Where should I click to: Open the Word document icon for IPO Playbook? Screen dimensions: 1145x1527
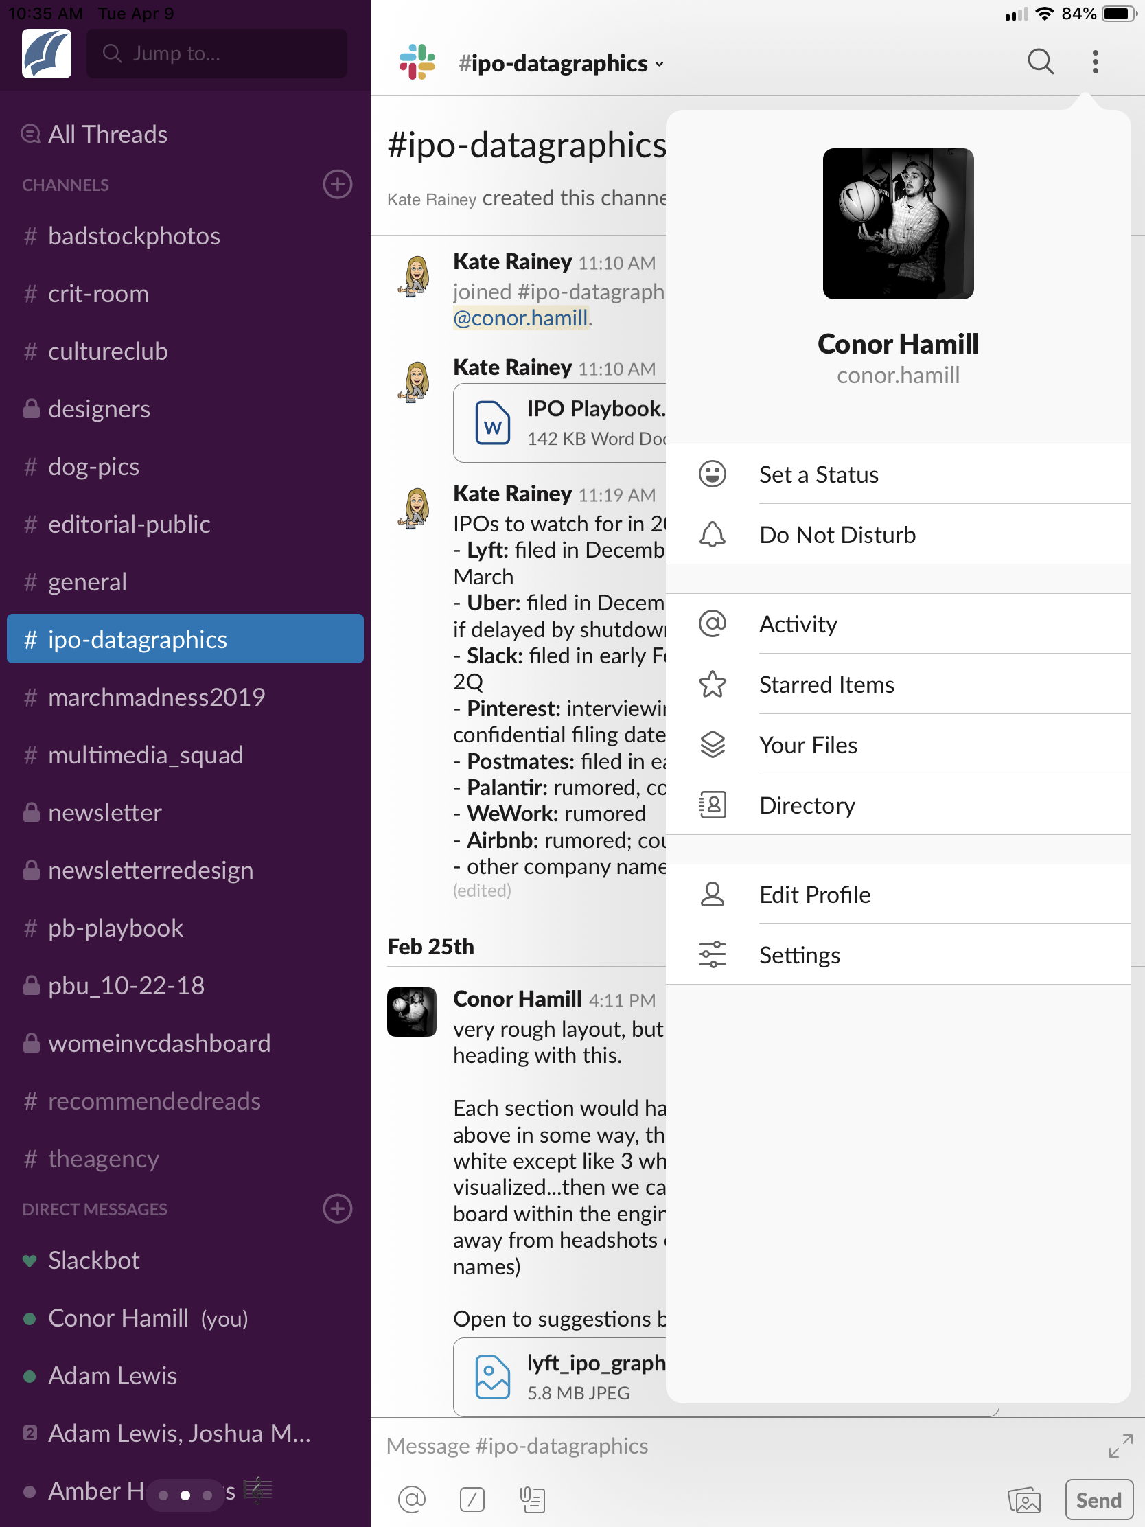493,422
